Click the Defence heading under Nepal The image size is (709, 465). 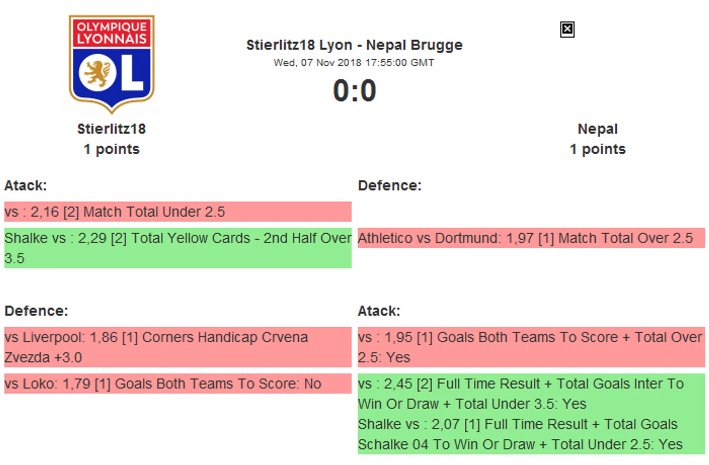[389, 186]
